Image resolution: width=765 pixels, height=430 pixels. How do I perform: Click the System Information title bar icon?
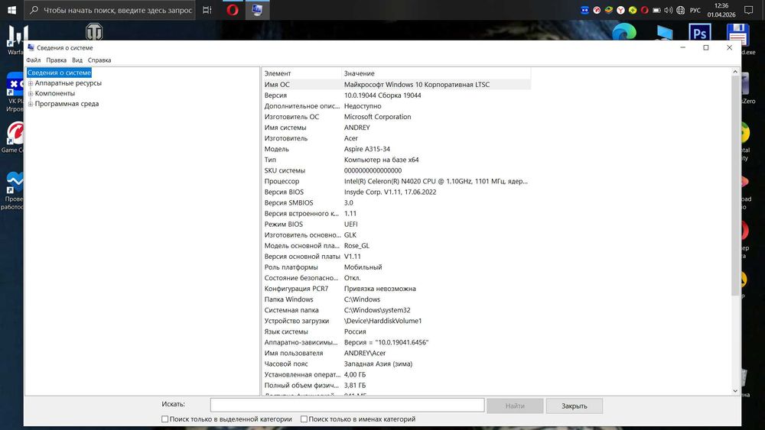tap(31, 47)
